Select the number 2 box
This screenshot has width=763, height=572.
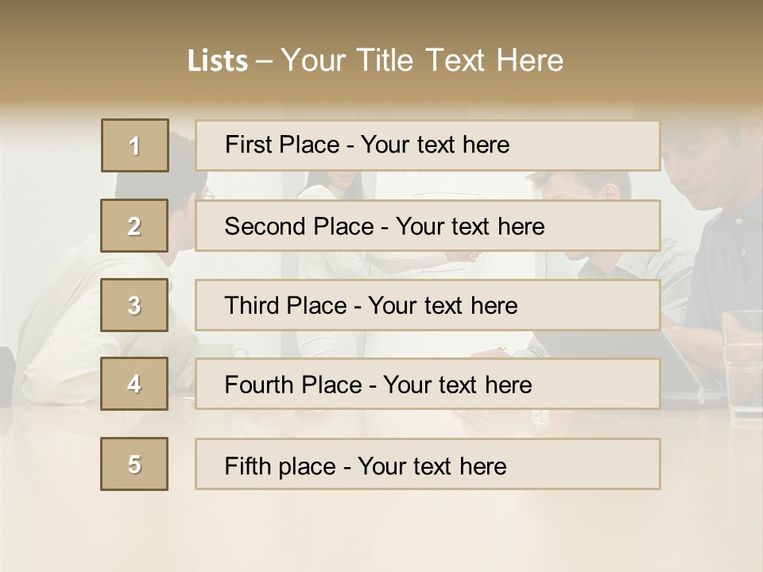click(x=134, y=226)
